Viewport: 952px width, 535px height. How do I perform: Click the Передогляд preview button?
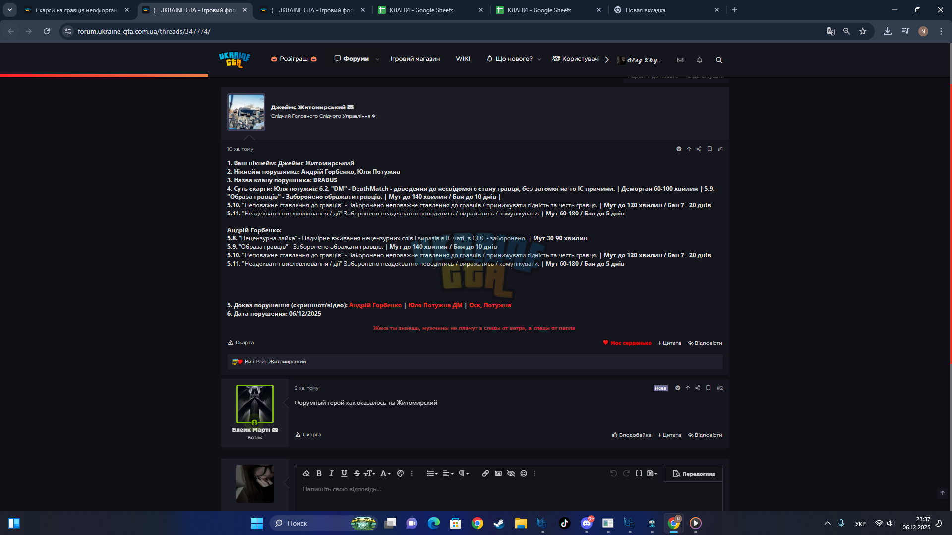[x=694, y=474]
